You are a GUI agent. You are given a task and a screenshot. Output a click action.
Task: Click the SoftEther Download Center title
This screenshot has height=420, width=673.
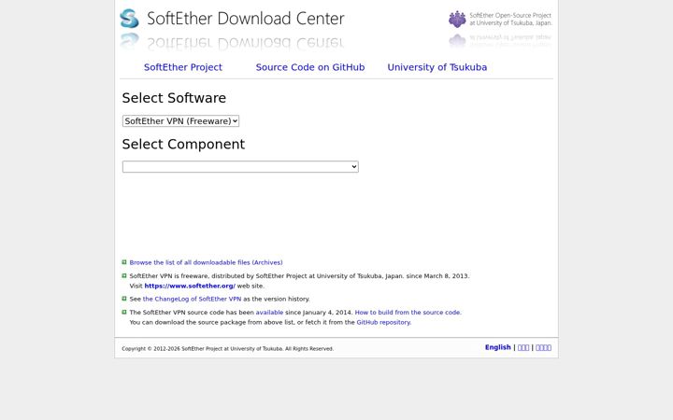tap(246, 19)
